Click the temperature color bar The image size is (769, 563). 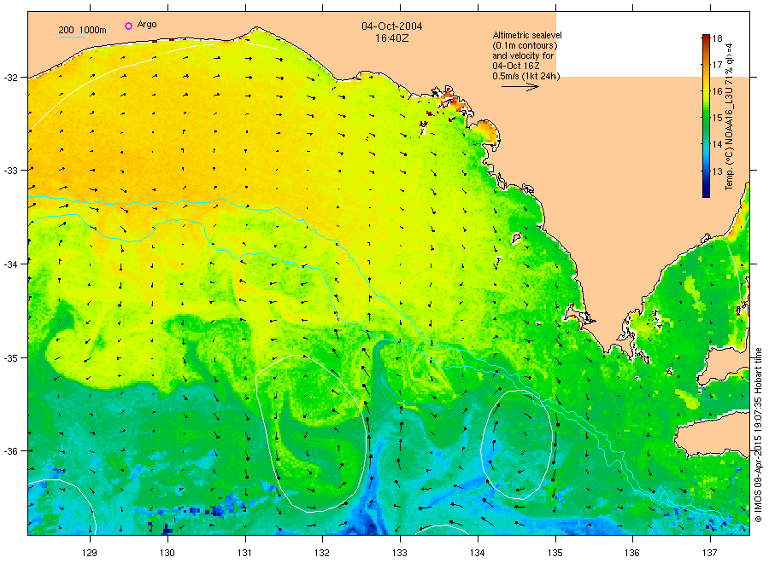point(706,116)
